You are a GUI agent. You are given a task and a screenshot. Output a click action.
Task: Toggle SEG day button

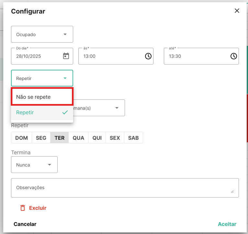41,138
